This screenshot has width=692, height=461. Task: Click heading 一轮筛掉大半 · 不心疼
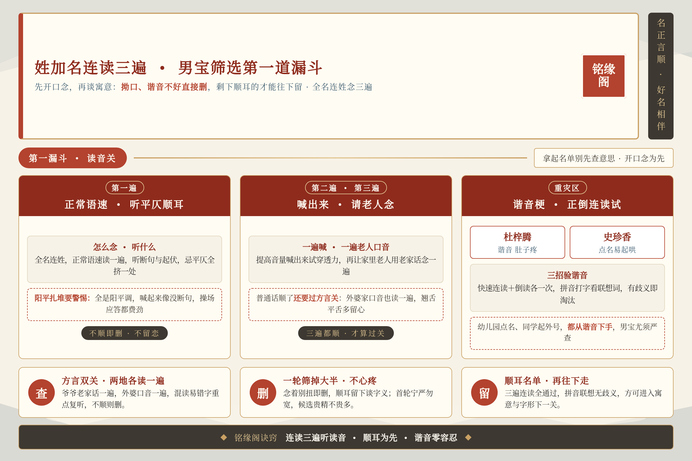(330, 380)
